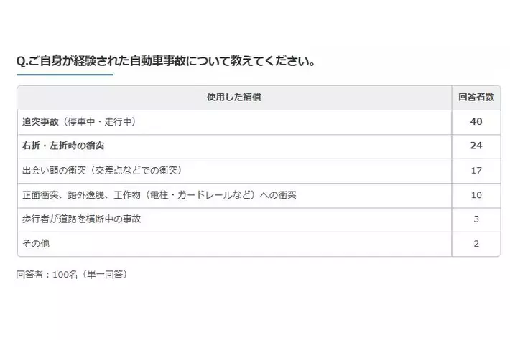
Task: Click the respondent count 24
Action: point(476,146)
